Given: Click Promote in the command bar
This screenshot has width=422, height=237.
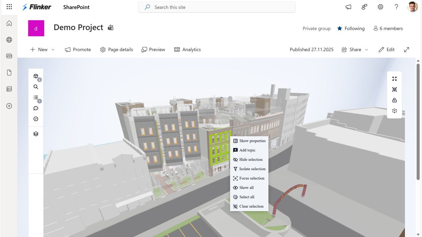Looking at the screenshot, I should coord(78,49).
